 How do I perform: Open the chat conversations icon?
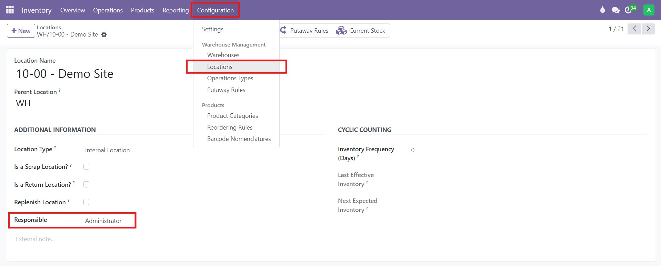(x=615, y=10)
